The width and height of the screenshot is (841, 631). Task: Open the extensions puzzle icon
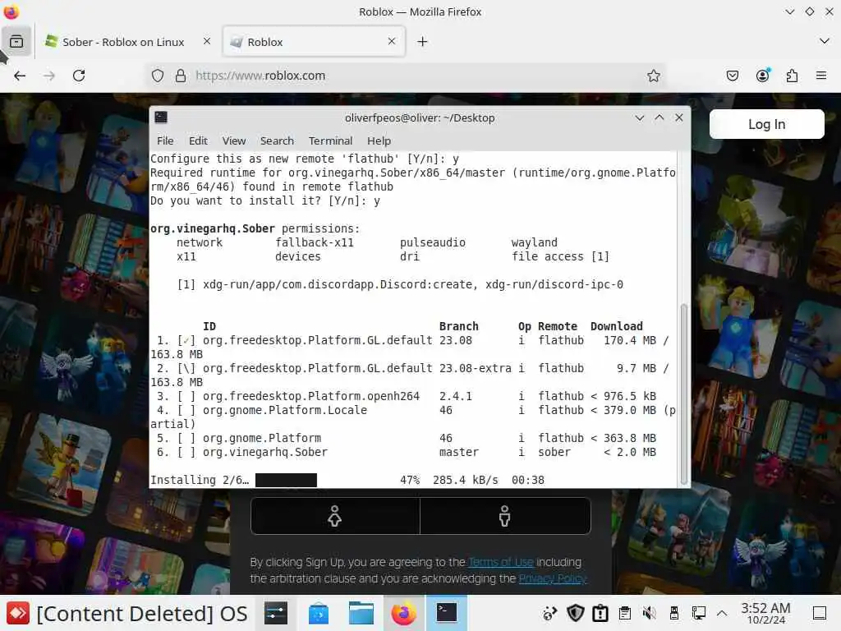792,76
